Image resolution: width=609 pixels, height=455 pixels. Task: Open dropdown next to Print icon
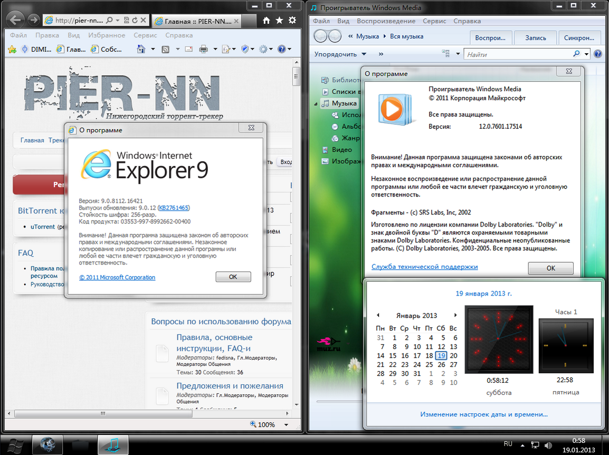[x=215, y=49]
